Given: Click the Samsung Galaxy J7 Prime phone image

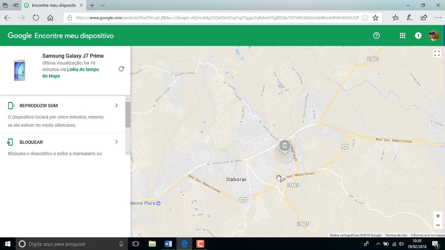Looking at the screenshot, I should 19,70.
